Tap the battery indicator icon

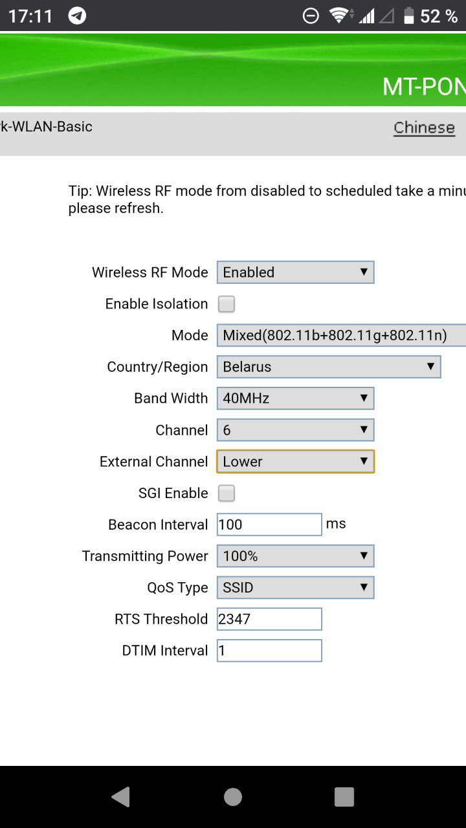409,16
